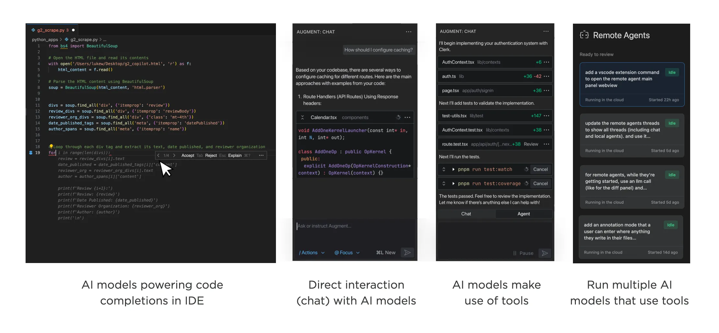Open the options menu for AuthContext.test.tsx
This screenshot has height=333, width=719.
tap(547, 130)
